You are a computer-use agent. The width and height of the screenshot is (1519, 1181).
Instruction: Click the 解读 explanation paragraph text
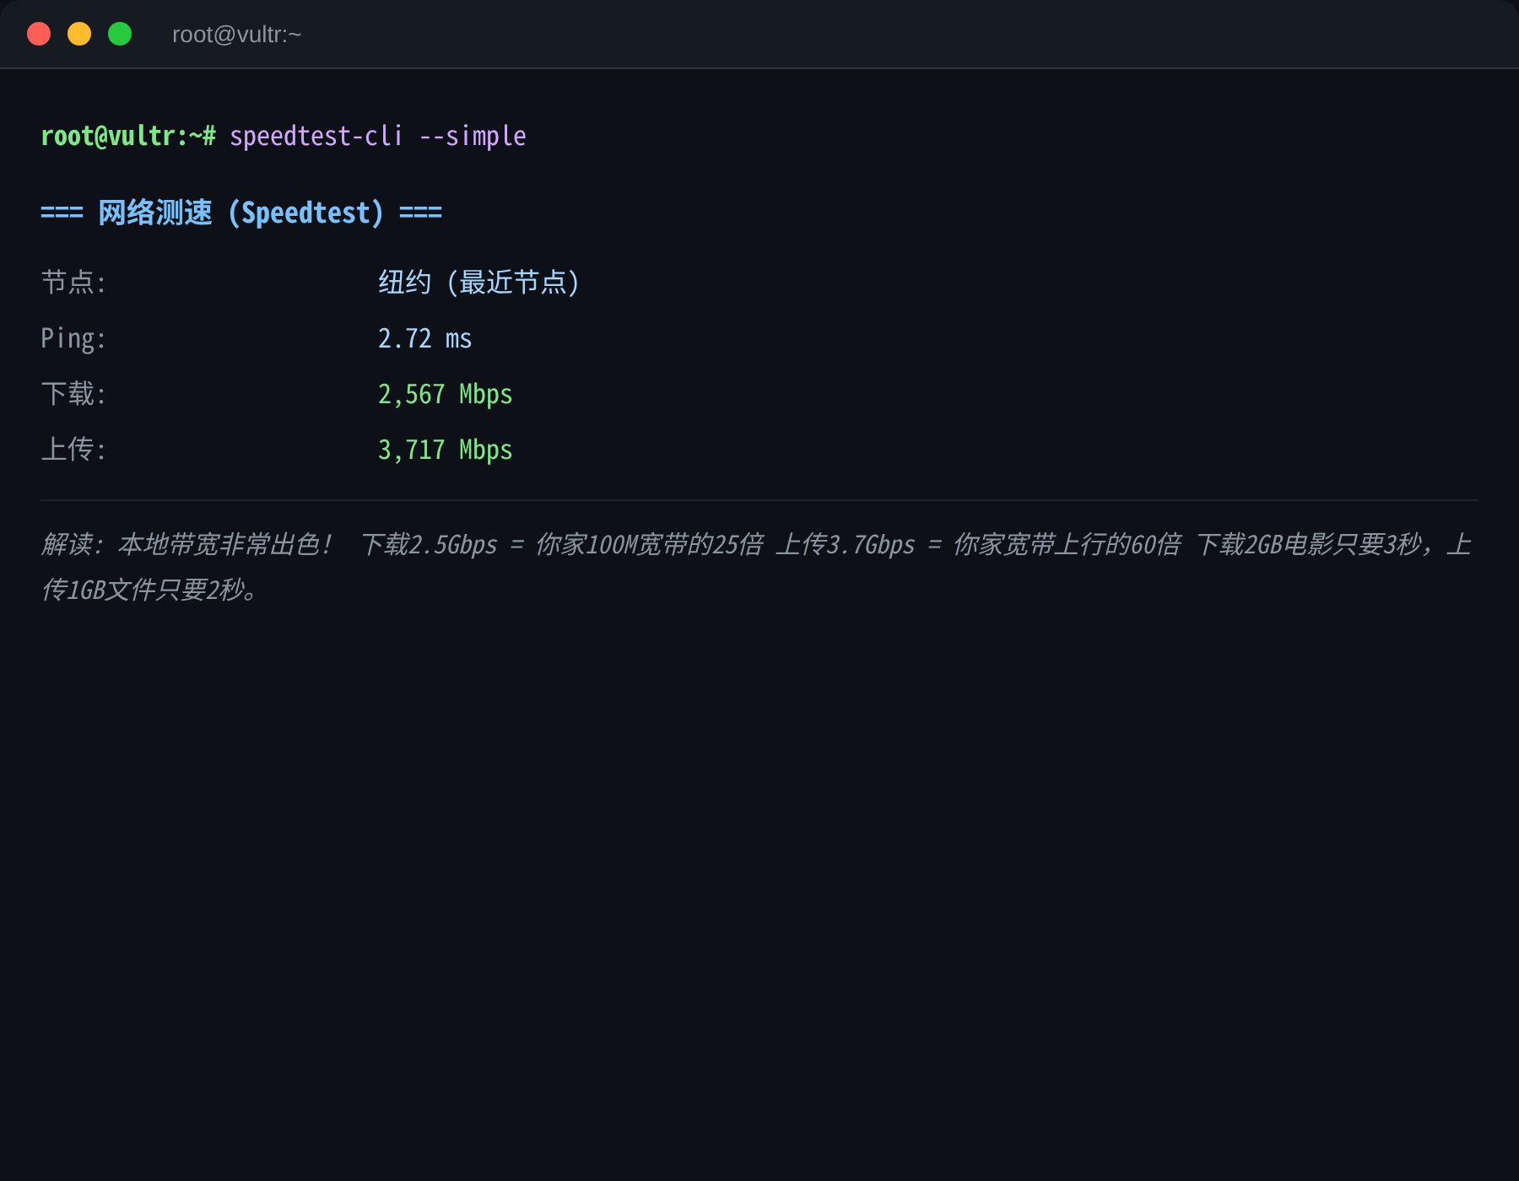(x=758, y=567)
